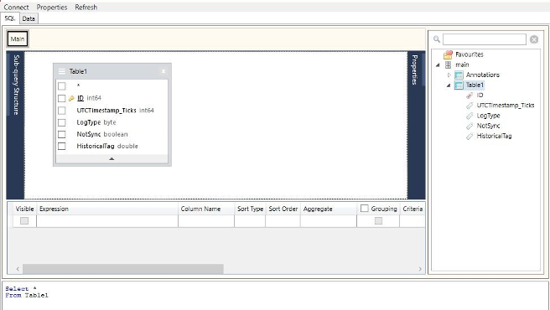Click the NotSync field icon in tree
Viewport: 550px width, 310px height.
(470, 126)
